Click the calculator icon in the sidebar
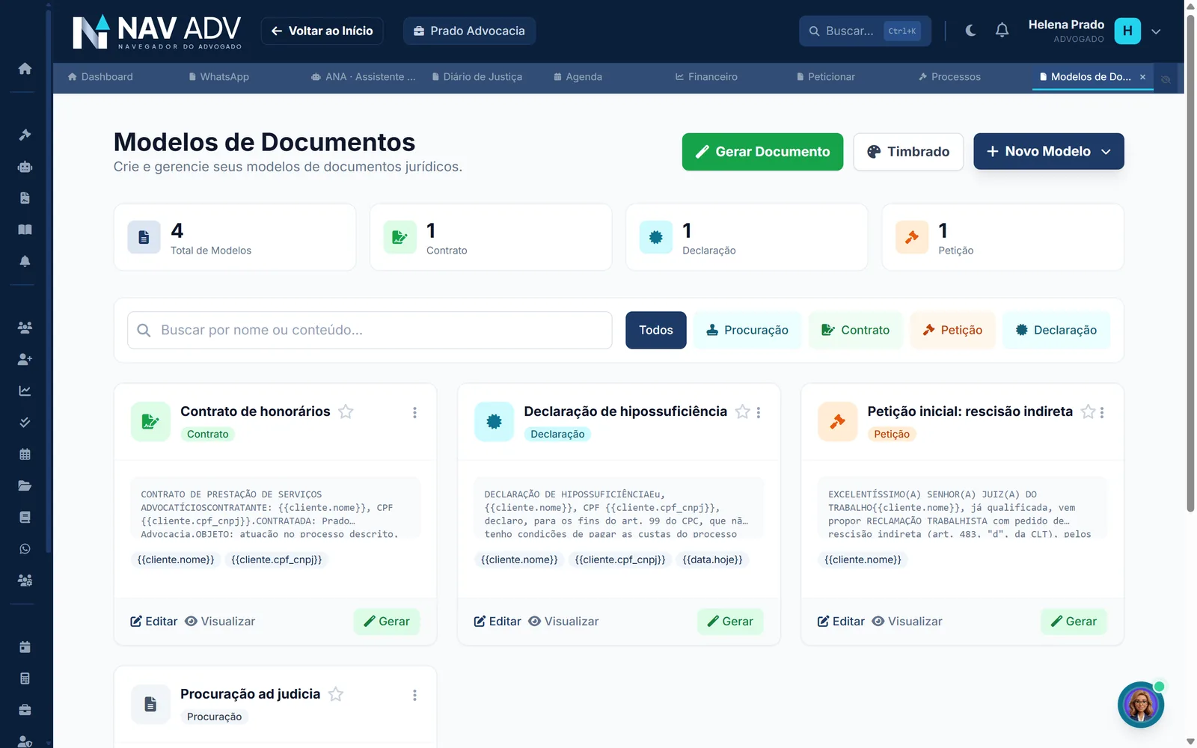Image resolution: width=1197 pixels, height=748 pixels. point(25,678)
